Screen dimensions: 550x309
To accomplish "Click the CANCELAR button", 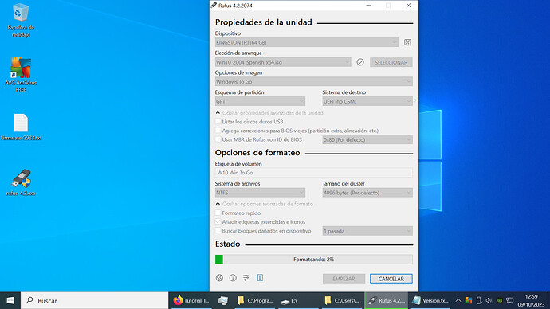I will pyautogui.click(x=391, y=279).
